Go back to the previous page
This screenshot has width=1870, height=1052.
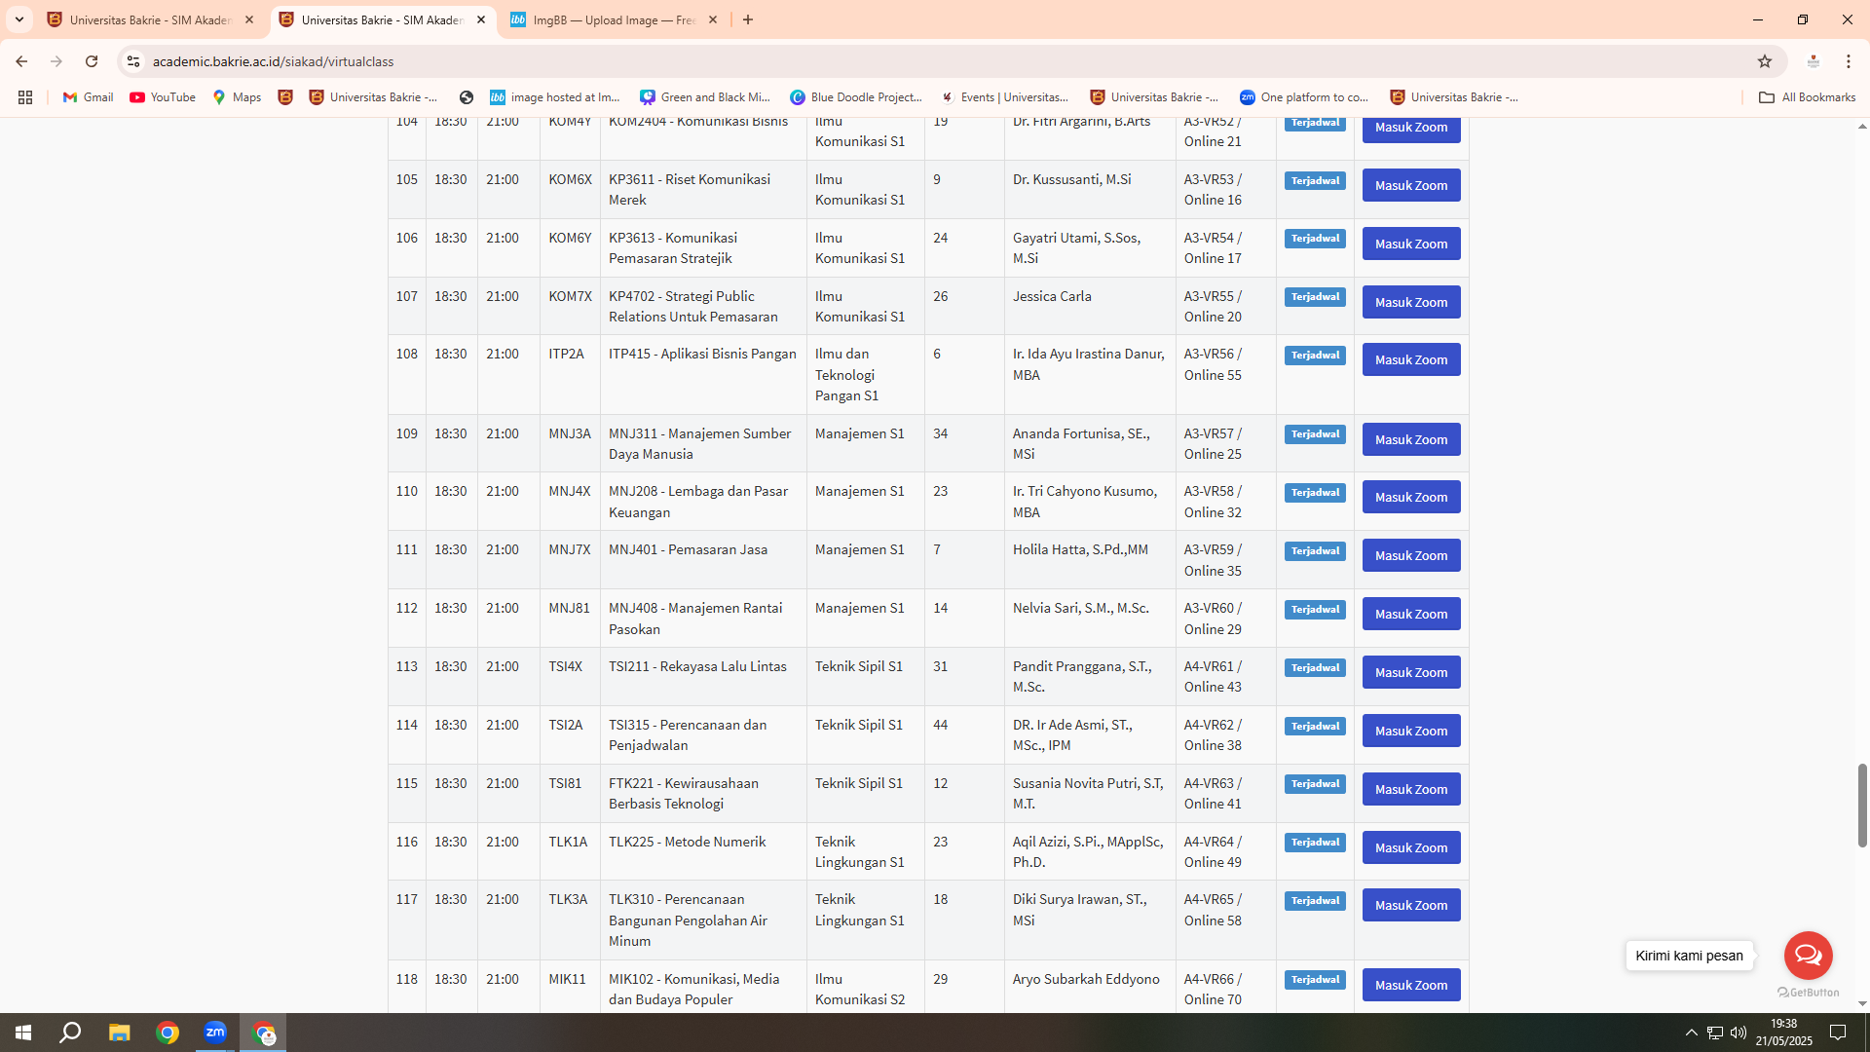(21, 61)
